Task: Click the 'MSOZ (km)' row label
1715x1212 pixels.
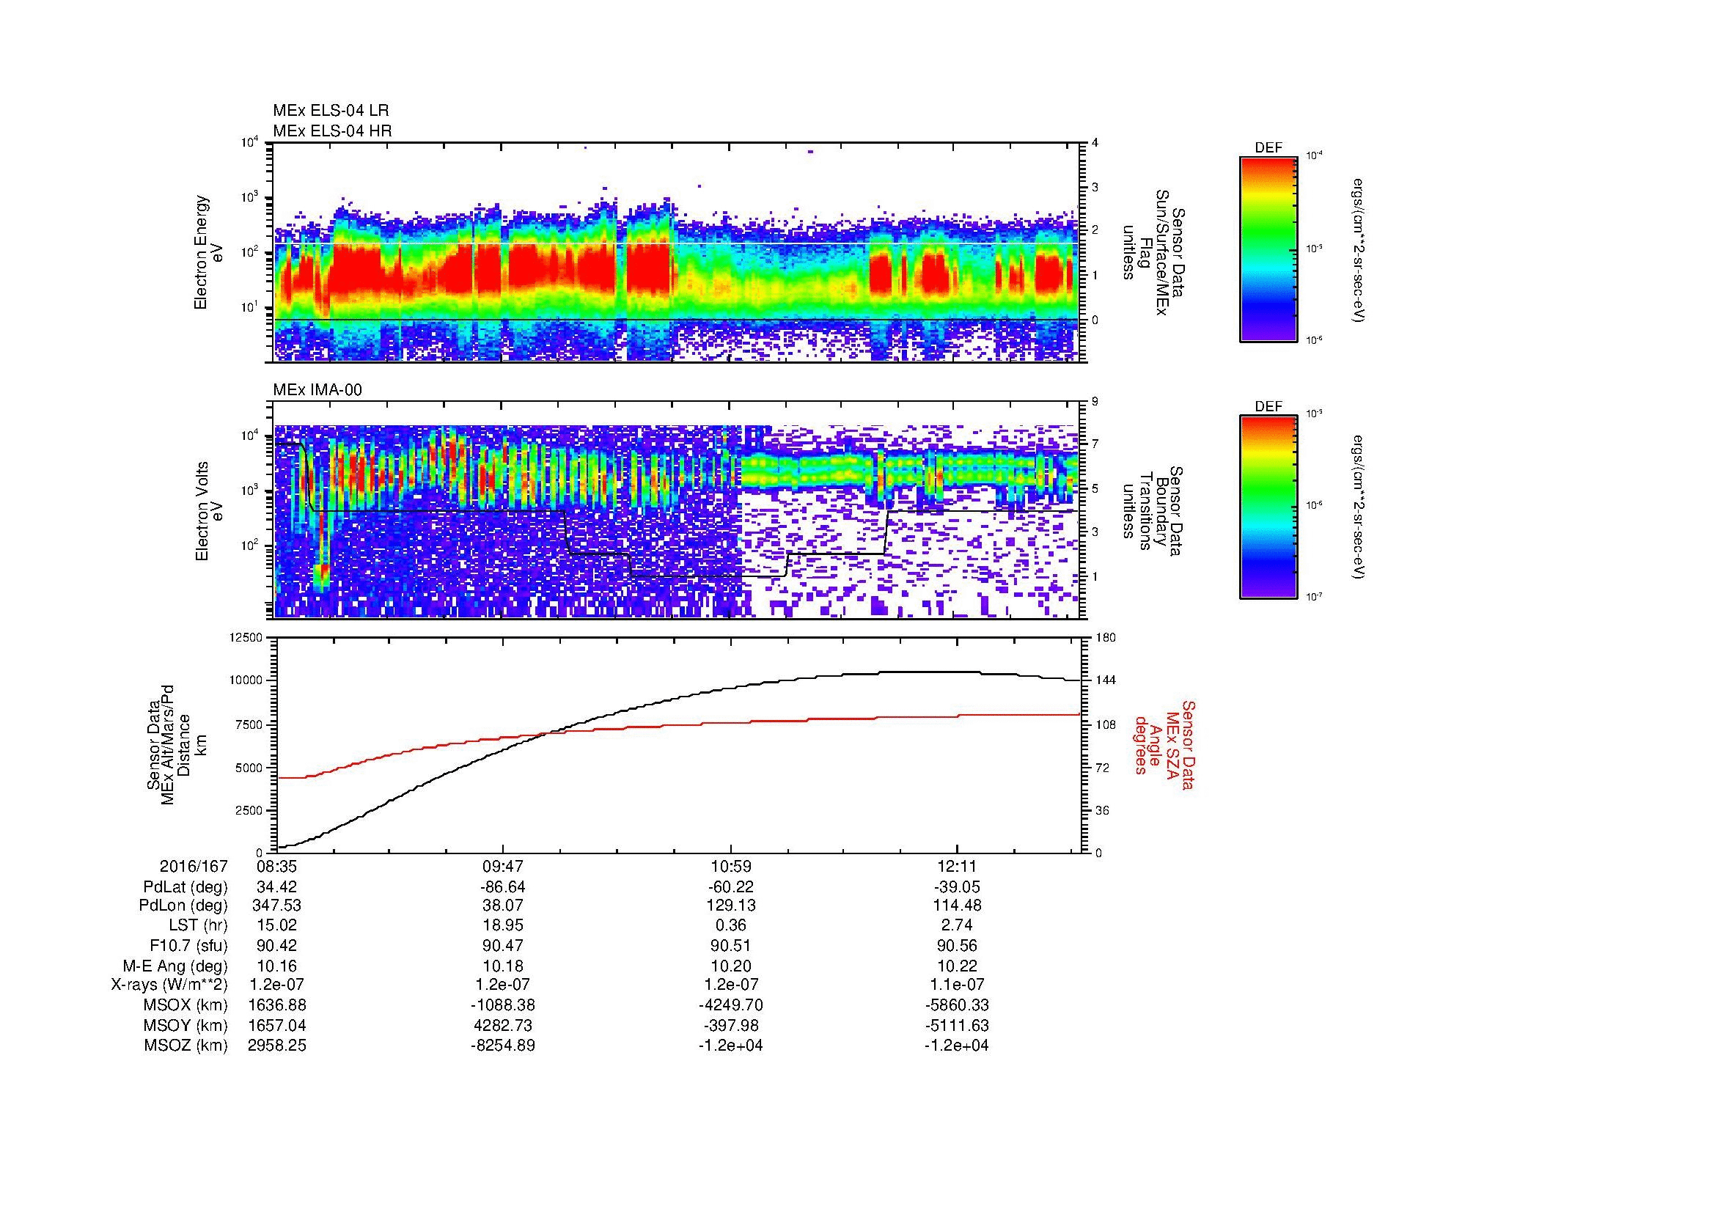Action: click(186, 1046)
